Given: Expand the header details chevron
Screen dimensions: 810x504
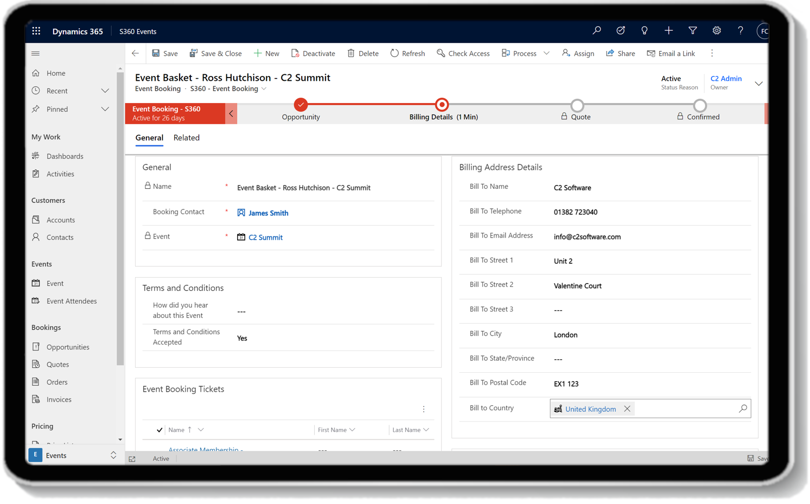Looking at the screenshot, I should 758,84.
